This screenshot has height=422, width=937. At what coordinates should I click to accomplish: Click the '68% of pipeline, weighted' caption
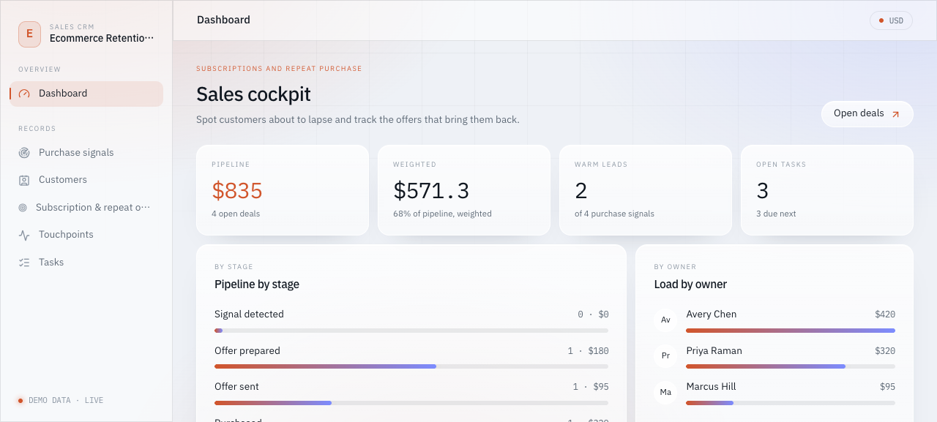[x=442, y=214]
